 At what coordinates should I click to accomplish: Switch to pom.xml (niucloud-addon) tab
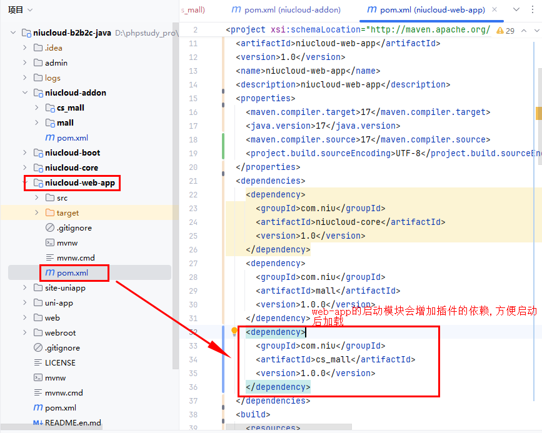(286, 10)
